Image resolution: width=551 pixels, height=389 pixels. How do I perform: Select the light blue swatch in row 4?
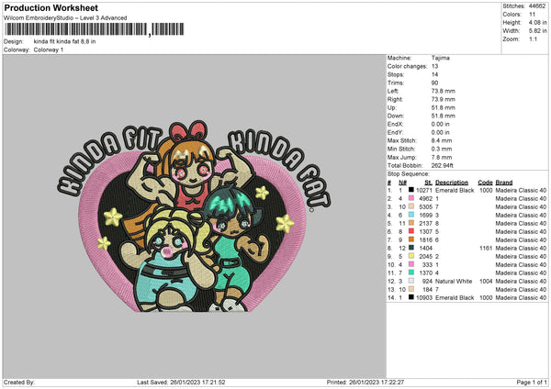[410, 215]
